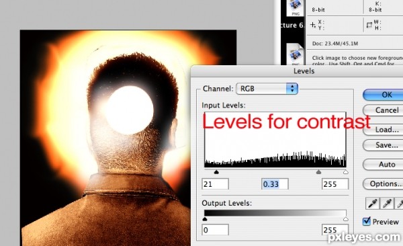Click the Save... button
The width and height of the screenshot is (403, 246).
pyautogui.click(x=383, y=145)
